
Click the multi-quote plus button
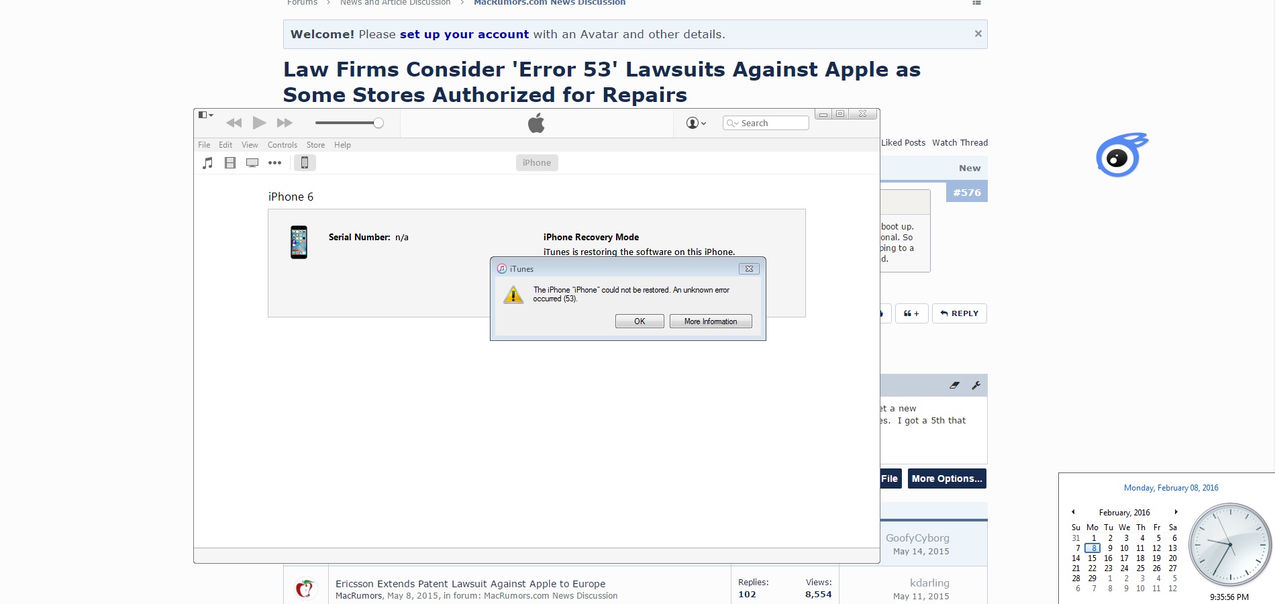(911, 313)
